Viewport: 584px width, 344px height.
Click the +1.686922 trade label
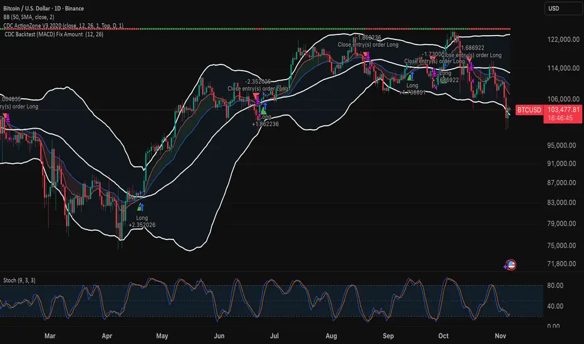(x=445, y=80)
